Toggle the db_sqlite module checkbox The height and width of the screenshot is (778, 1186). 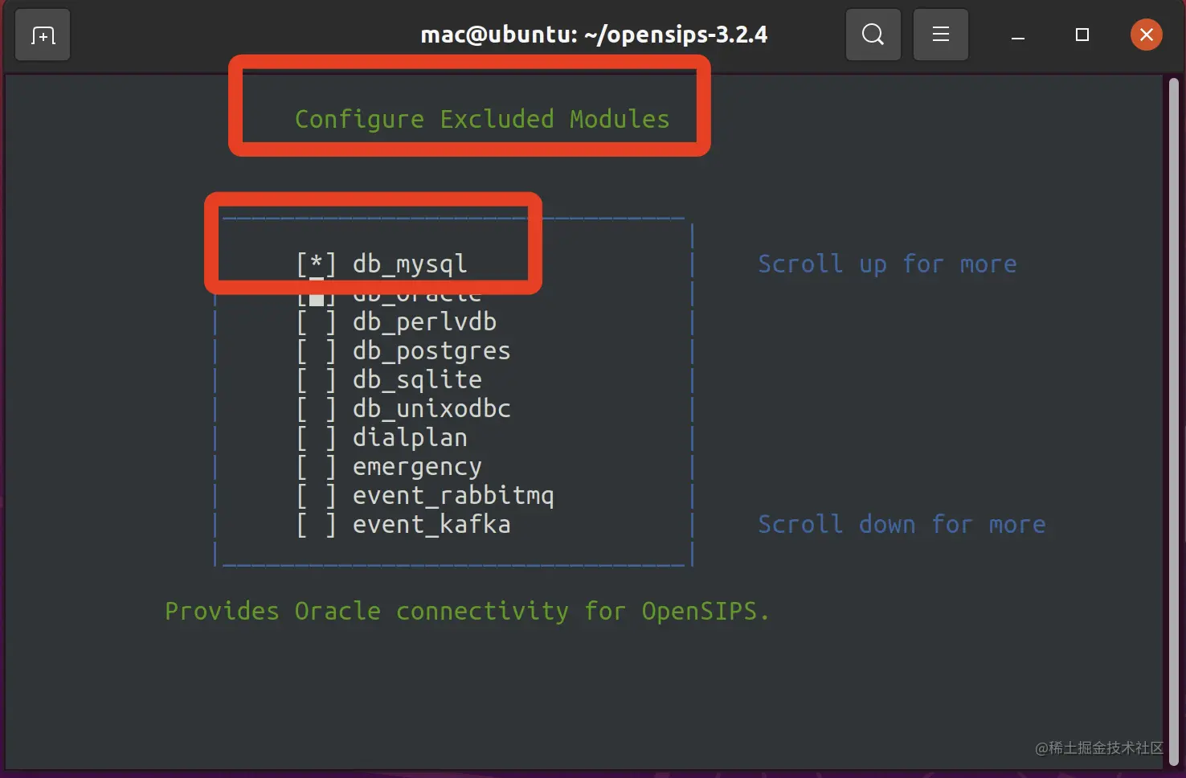click(x=317, y=380)
